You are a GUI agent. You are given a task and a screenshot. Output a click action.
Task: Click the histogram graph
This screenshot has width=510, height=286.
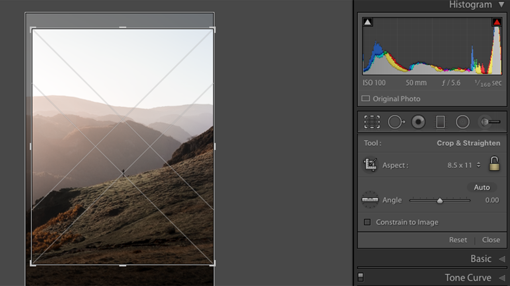[432, 46]
